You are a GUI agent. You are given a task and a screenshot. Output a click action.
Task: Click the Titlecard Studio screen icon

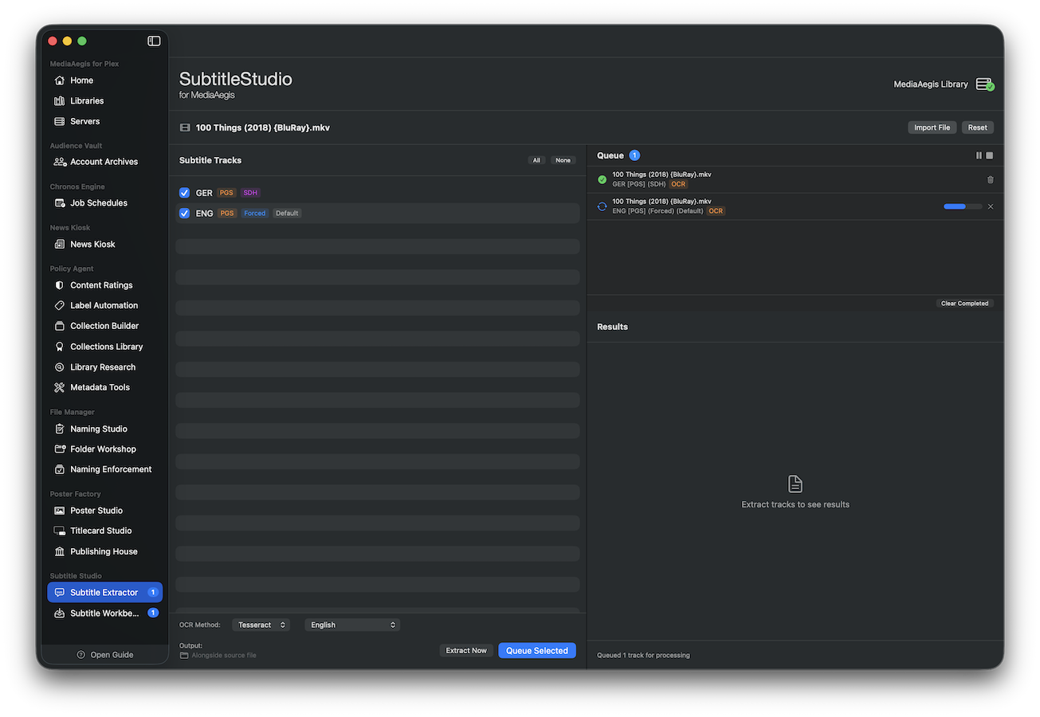pyautogui.click(x=59, y=531)
